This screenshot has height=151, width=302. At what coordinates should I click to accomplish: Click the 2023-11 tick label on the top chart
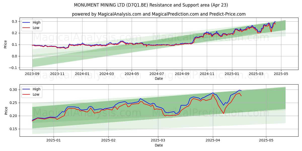coord(57,74)
